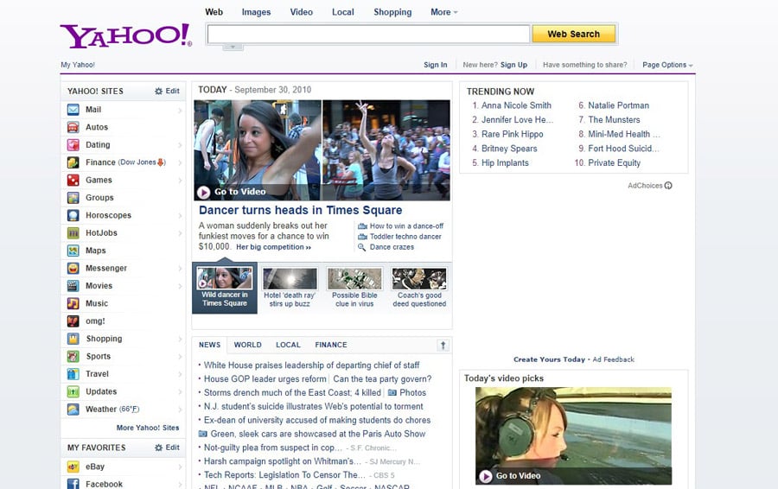Select the Finance news tab
This screenshot has width=778, height=489.
[x=331, y=345]
